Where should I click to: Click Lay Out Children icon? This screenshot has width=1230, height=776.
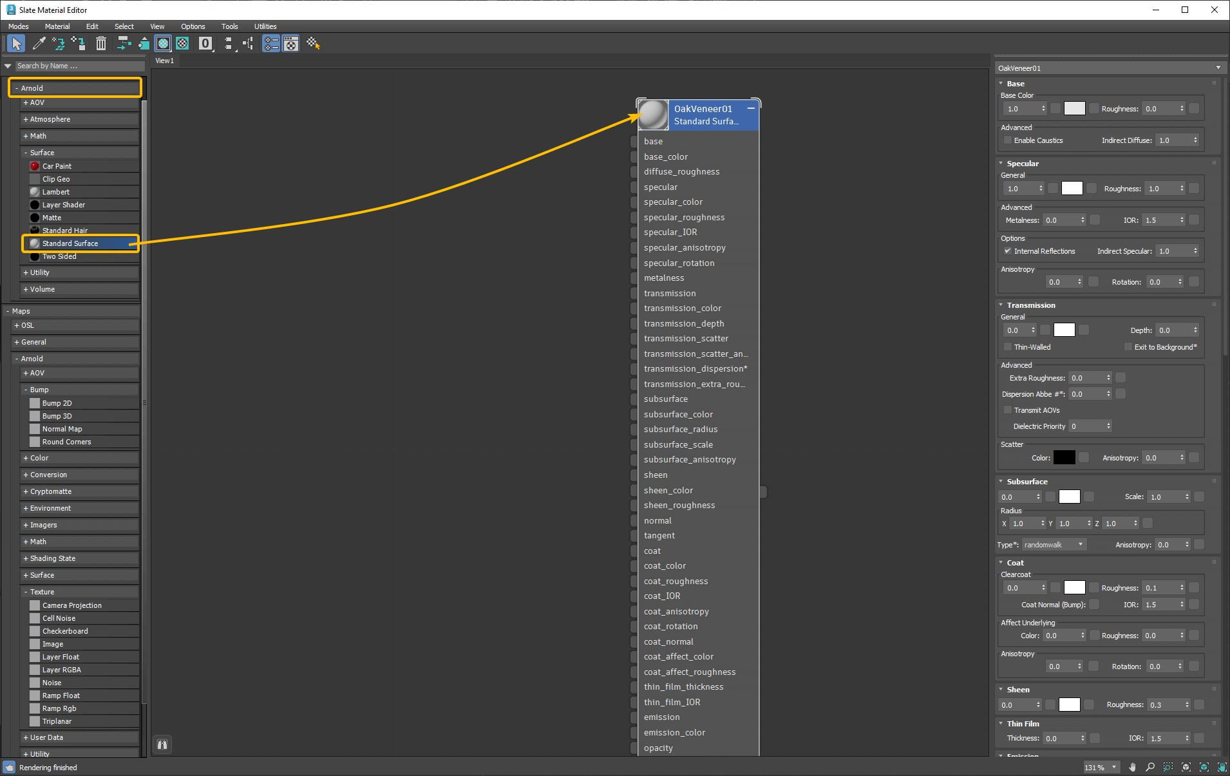click(x=248, y=43)
